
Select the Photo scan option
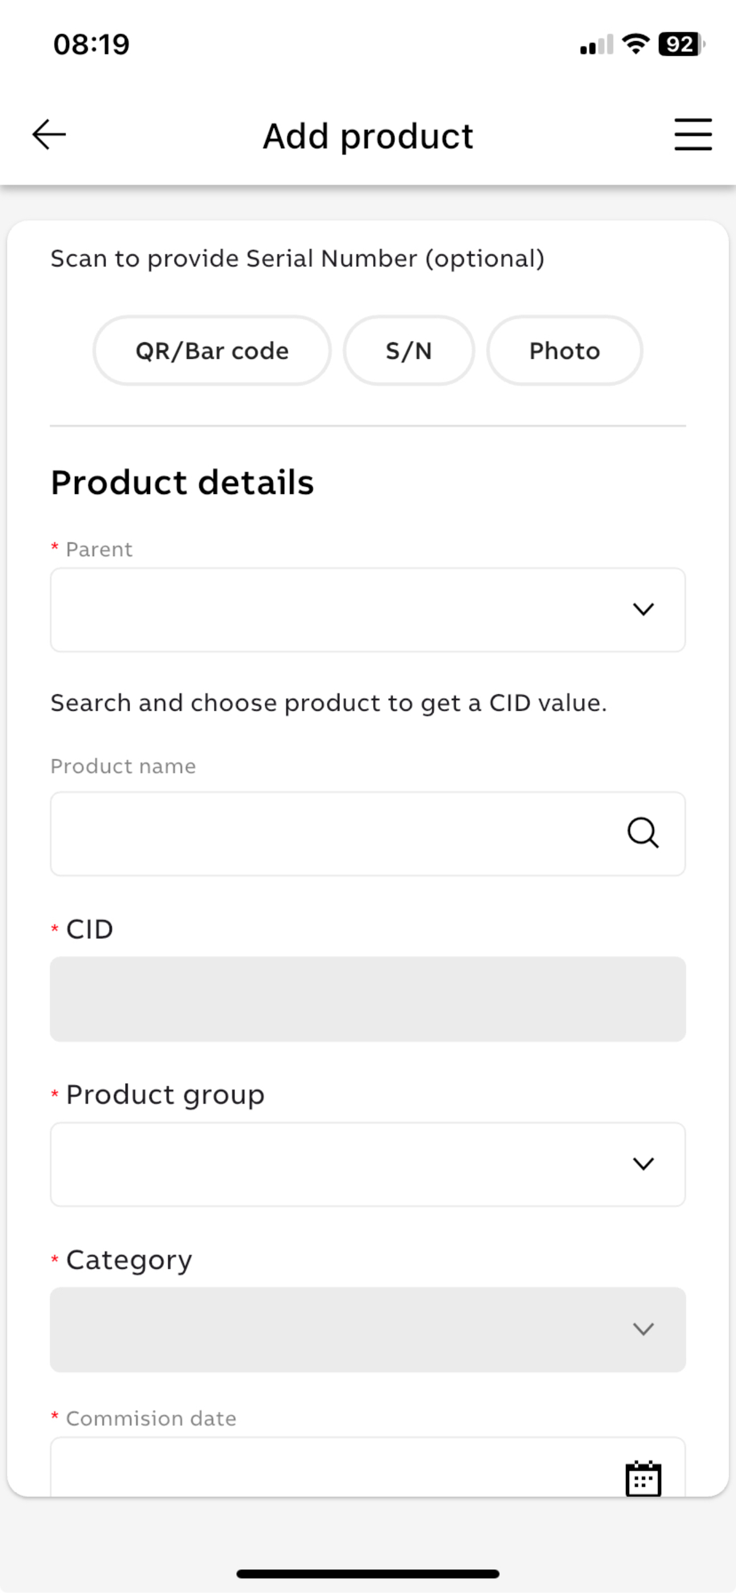pos(564,350)
